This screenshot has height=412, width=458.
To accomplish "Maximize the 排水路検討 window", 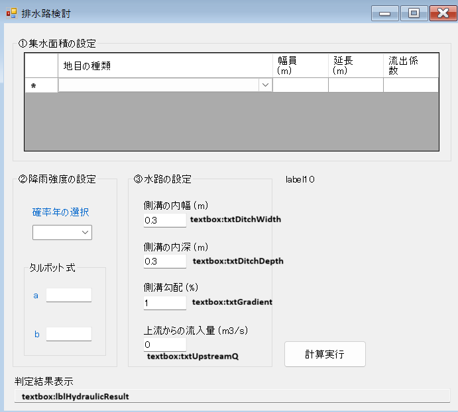I will (x=414, y=13).
